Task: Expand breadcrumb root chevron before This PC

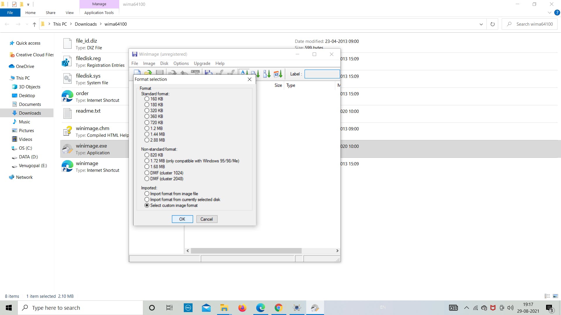Action: tap(49, 24)
